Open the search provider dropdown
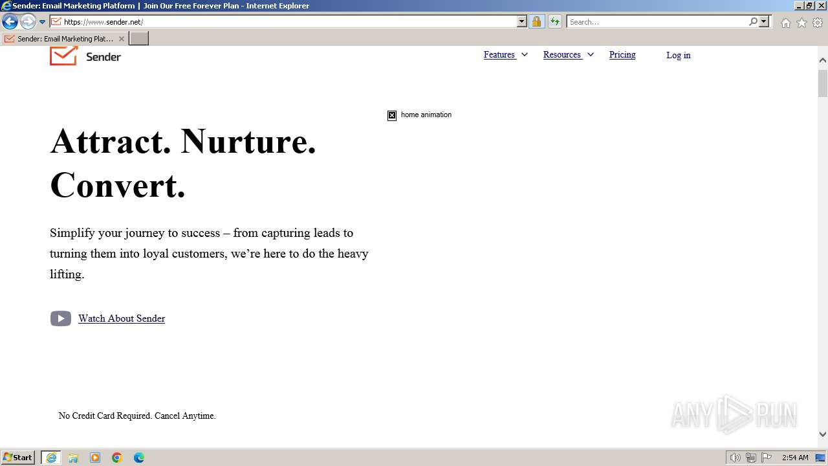Screen dimensions: 828x466 (764, 21)
